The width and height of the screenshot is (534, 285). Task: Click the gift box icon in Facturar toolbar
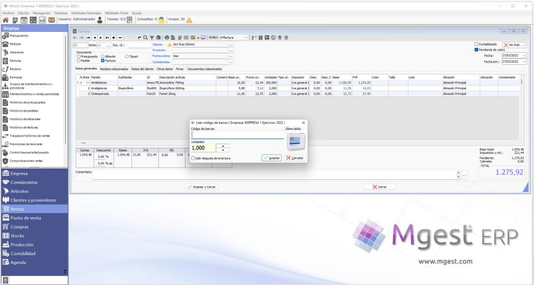tap(261, 38)
